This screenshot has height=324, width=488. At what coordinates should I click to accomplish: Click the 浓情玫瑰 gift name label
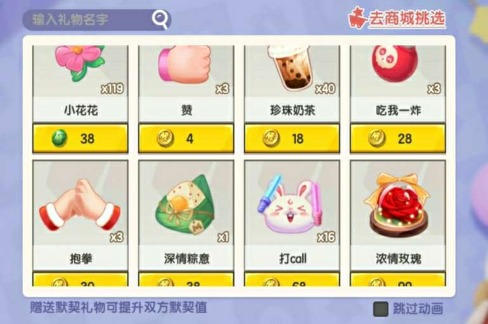399,259
